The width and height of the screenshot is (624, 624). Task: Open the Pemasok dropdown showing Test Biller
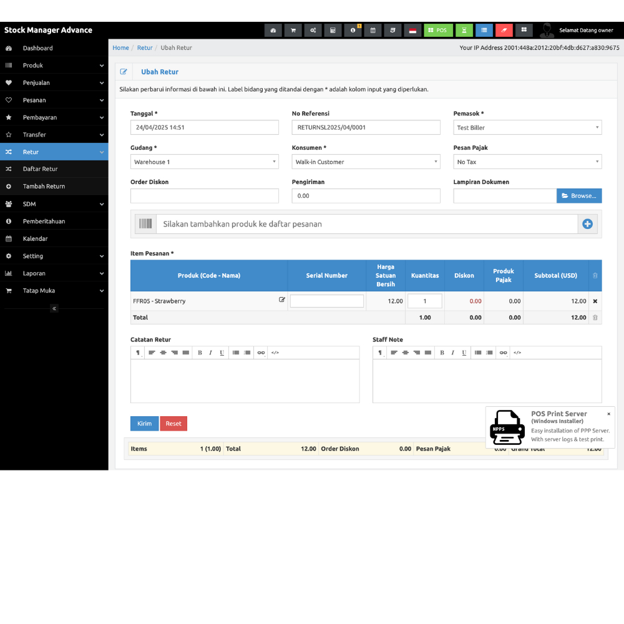pyautogui.click(x=527, y=127)
